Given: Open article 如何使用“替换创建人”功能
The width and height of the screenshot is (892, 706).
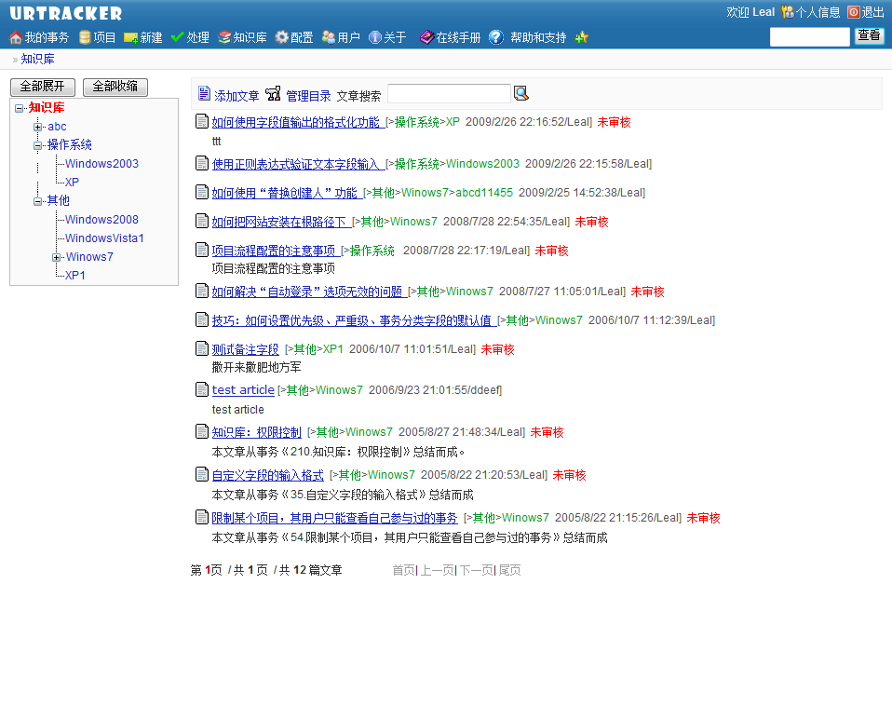Looking at the screenshot, I should pyautogui.click(x=285, y=193).
